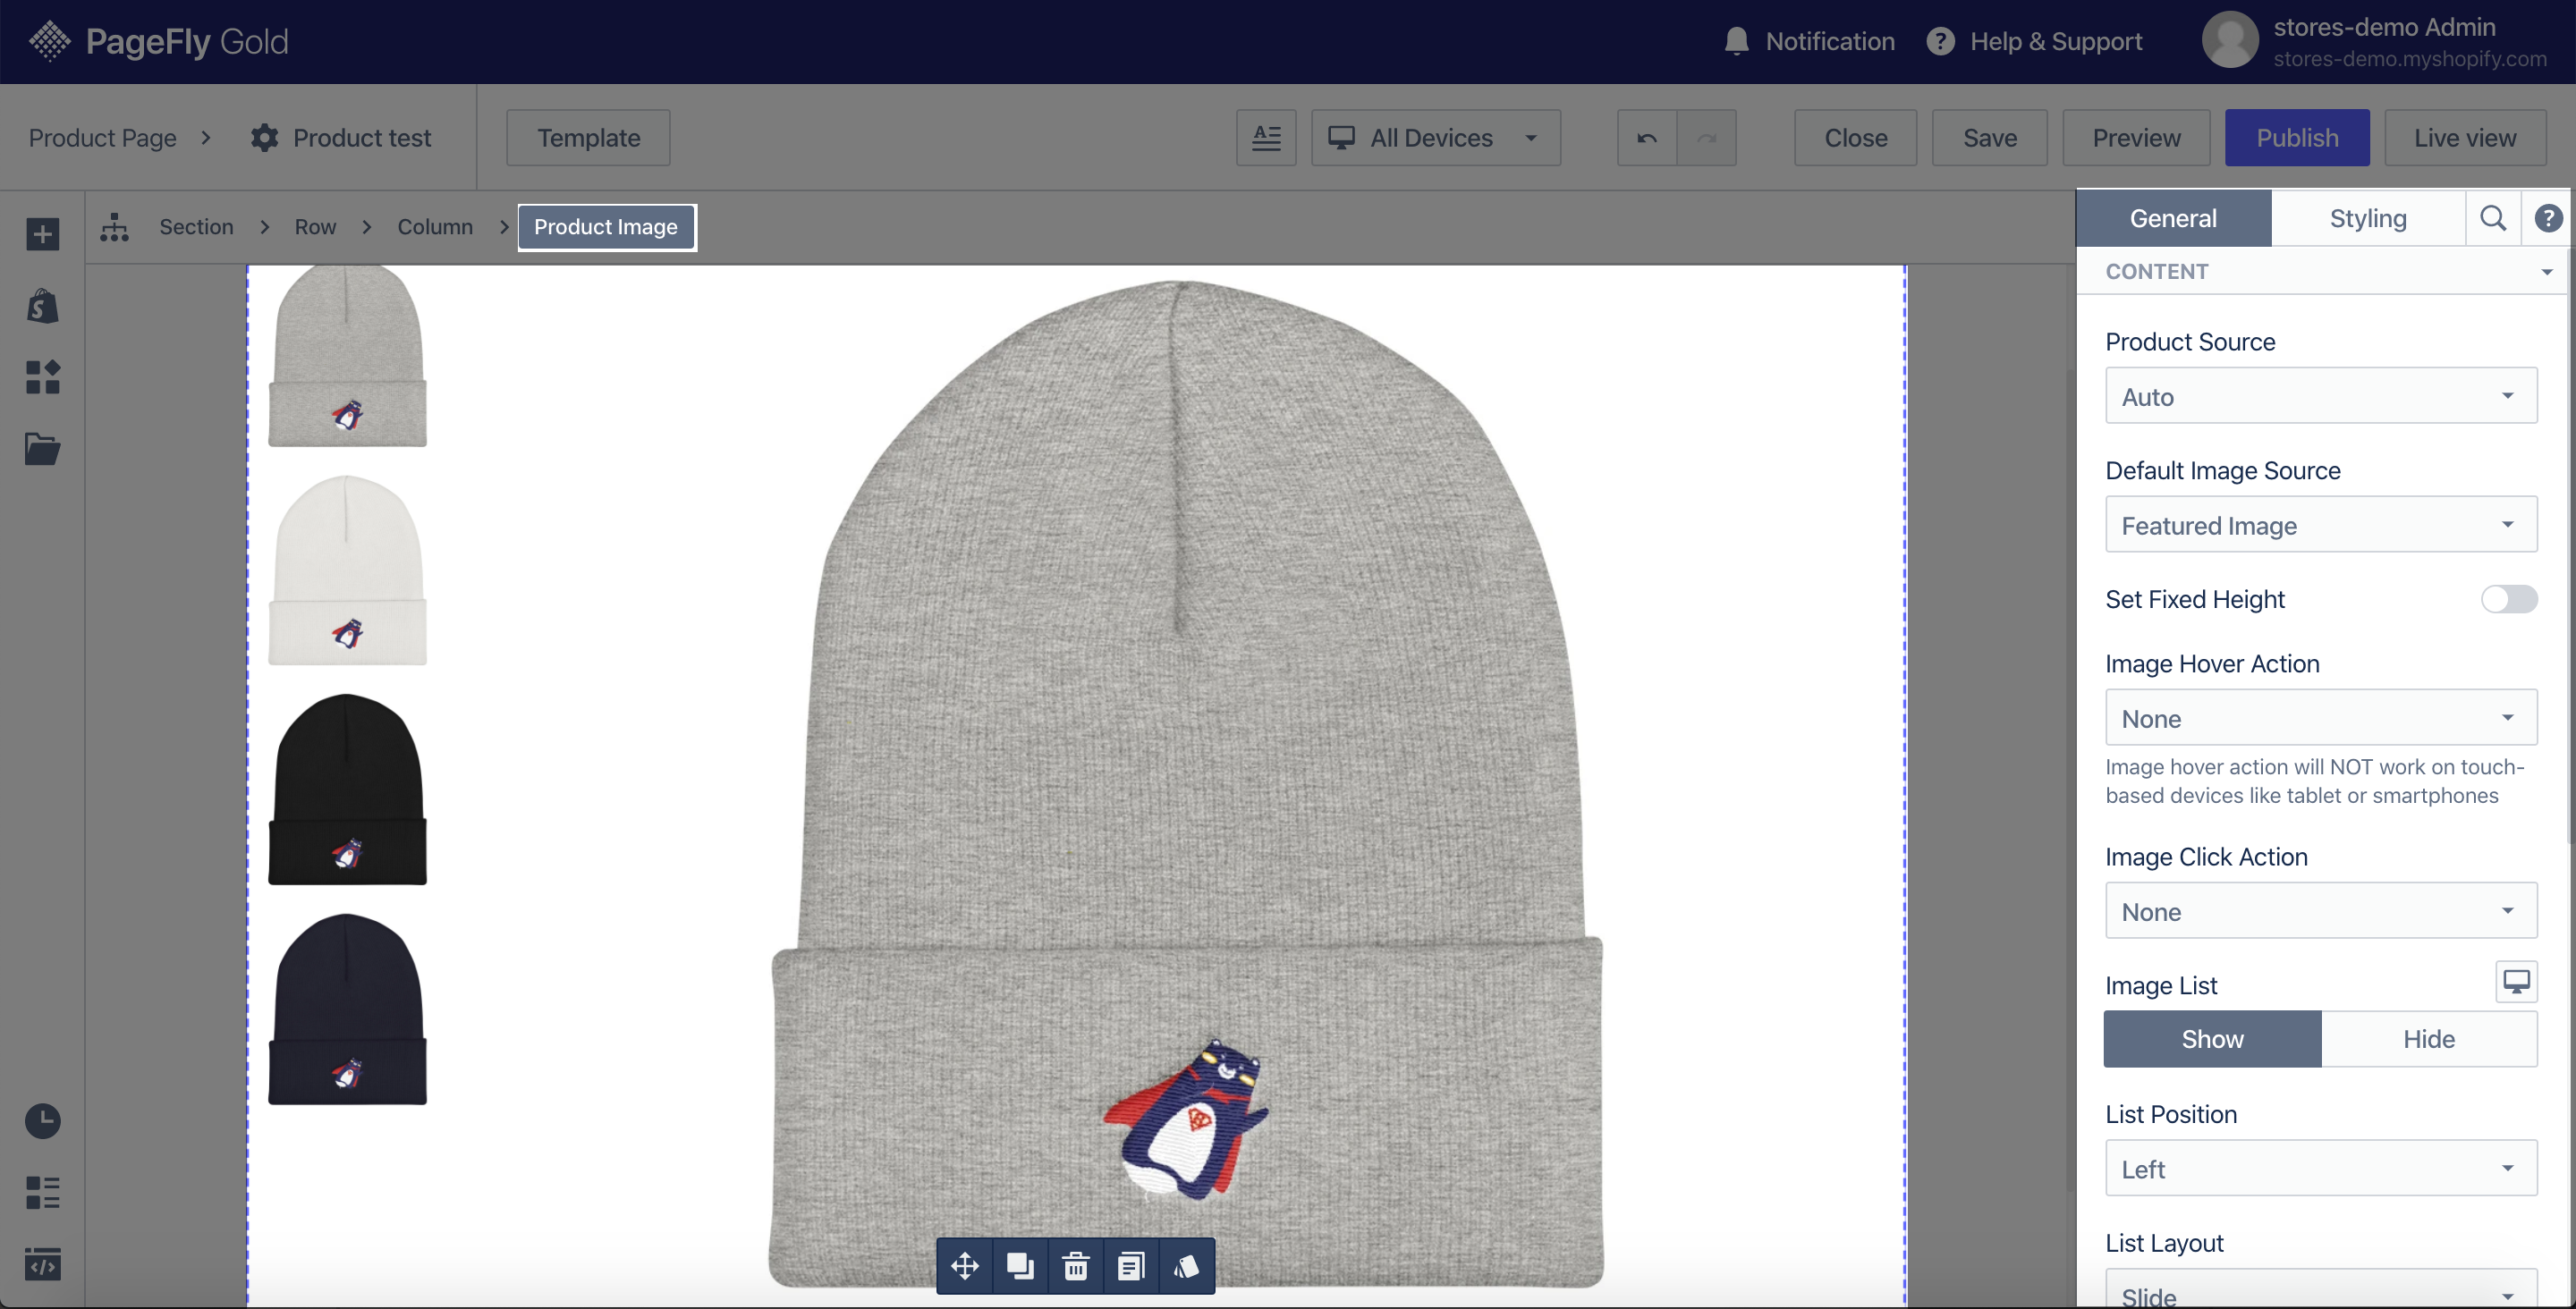Image resolution: width=2576 pixels, height=1309 pixels.
Task: Click the Image List device monitor icon
Action: 2516,982
